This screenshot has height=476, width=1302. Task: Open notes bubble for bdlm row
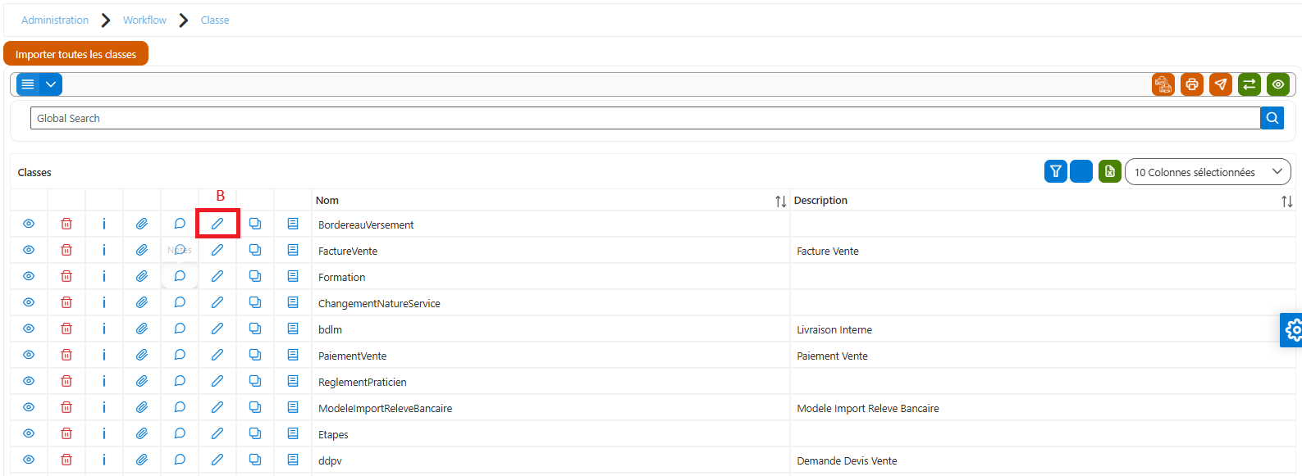pyautogui.click(x=180, y=329)
